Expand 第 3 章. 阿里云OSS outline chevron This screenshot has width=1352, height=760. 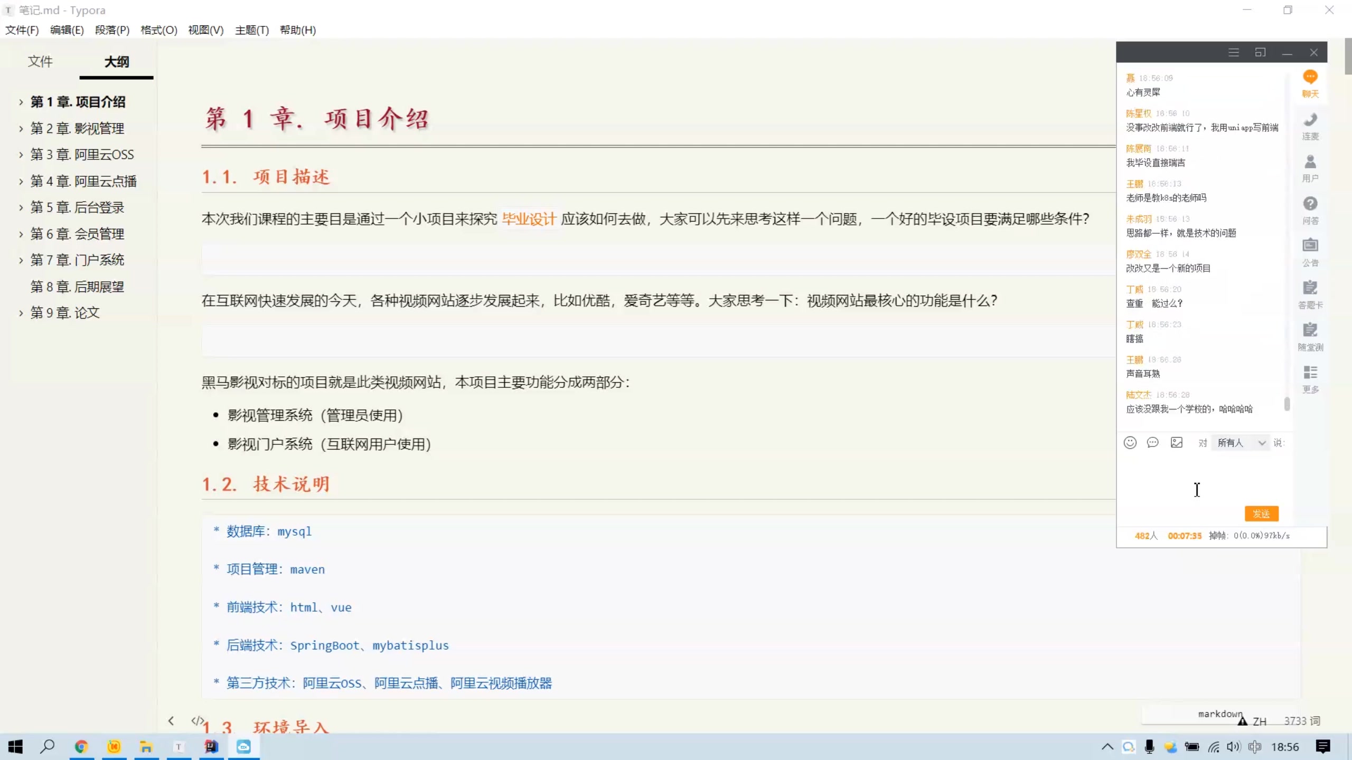coord(21,155)
